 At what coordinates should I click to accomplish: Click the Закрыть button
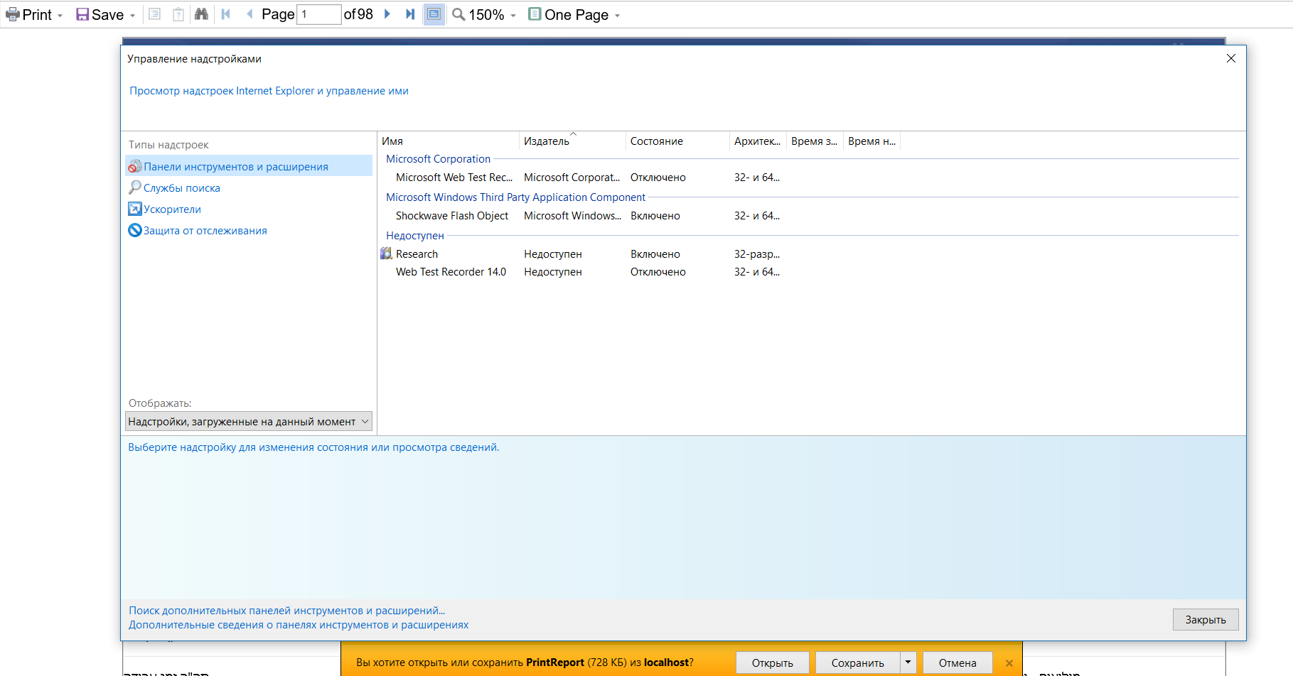click(1205, 619)
